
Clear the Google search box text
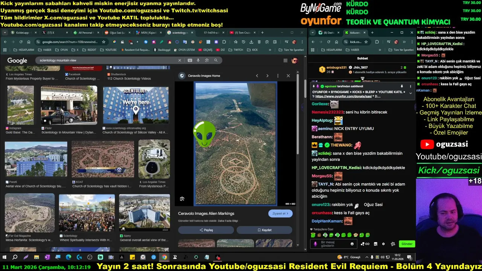click(x=180, y=60)
